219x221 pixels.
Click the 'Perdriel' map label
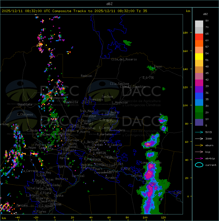point(64,153)
